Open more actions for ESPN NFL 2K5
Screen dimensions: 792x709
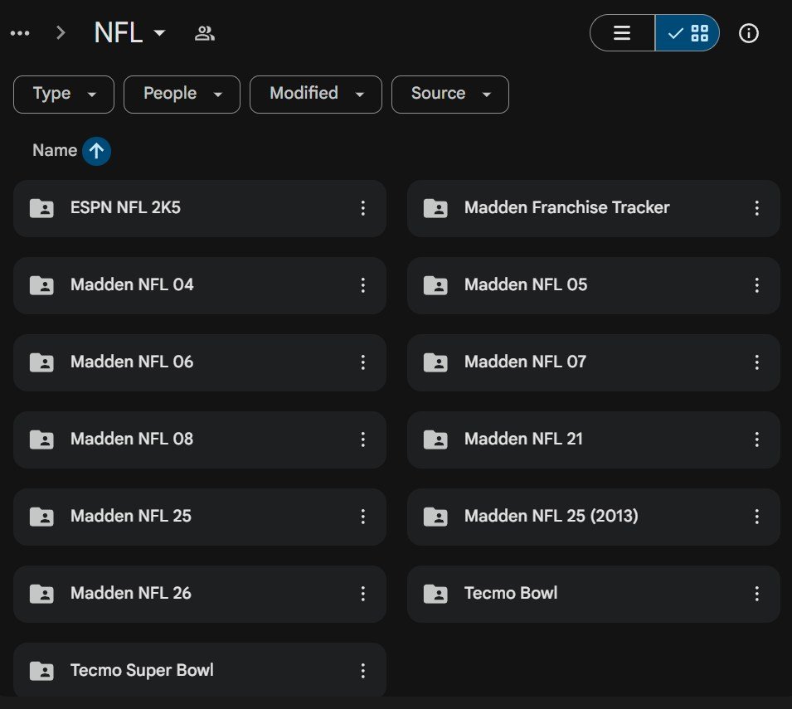pos(362,208)
